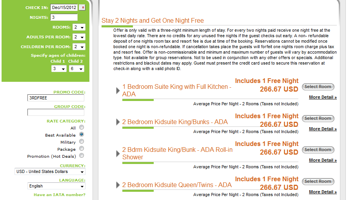Open the Language dropdown
The image size is (347, 200).
pos(56,186)
